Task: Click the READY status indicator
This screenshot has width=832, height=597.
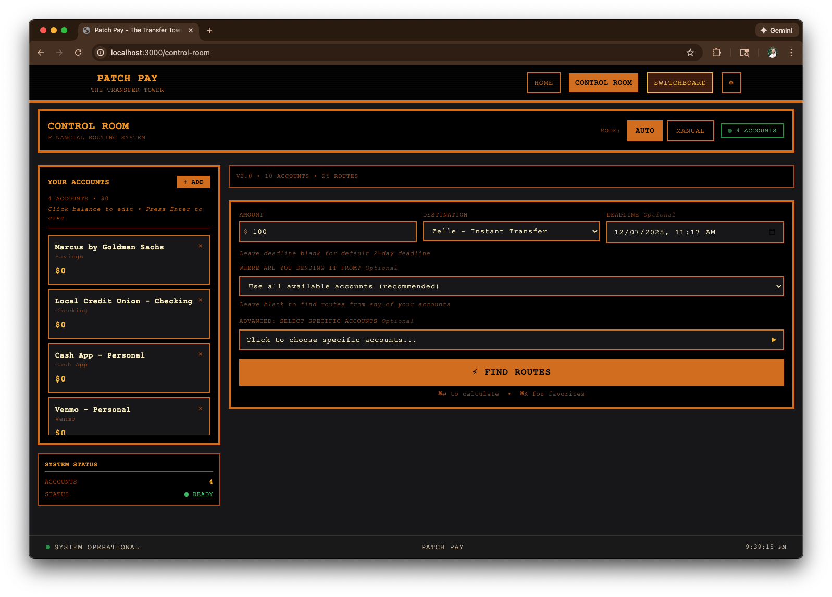Action: [x=198, y=494]
